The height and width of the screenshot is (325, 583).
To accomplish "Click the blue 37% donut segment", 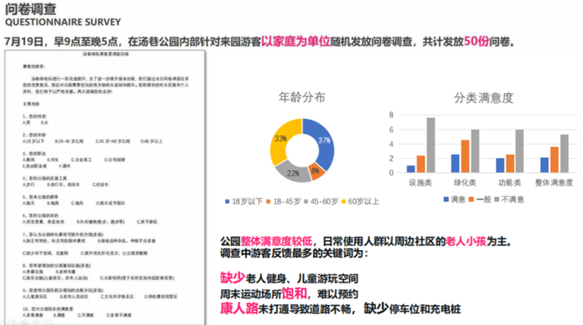I will click(323, 140).
